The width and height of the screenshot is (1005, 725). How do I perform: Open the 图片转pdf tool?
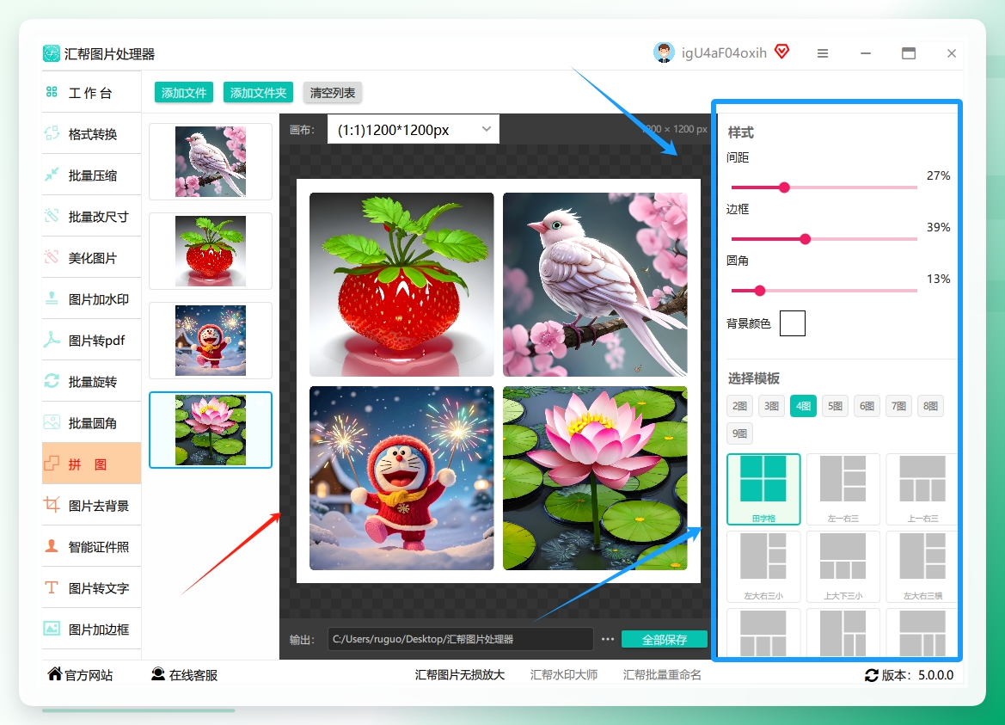pos(92,341)
